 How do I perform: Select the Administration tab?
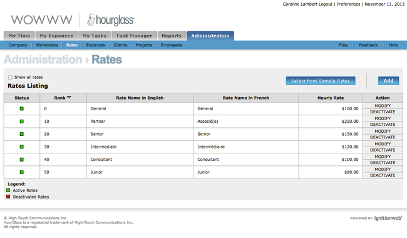click(210, 36)
